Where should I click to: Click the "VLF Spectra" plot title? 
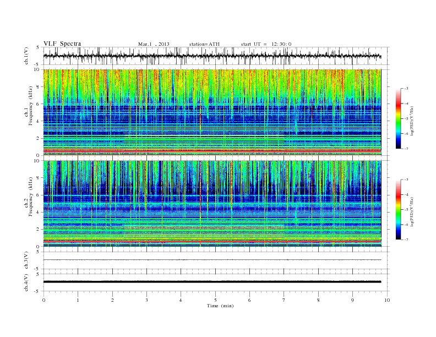(62, 44)
